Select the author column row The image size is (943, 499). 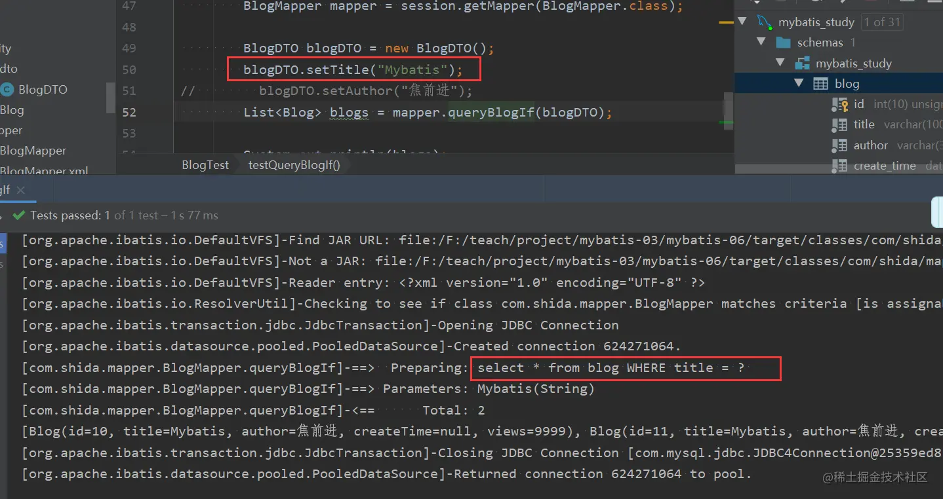click(887, 145)
